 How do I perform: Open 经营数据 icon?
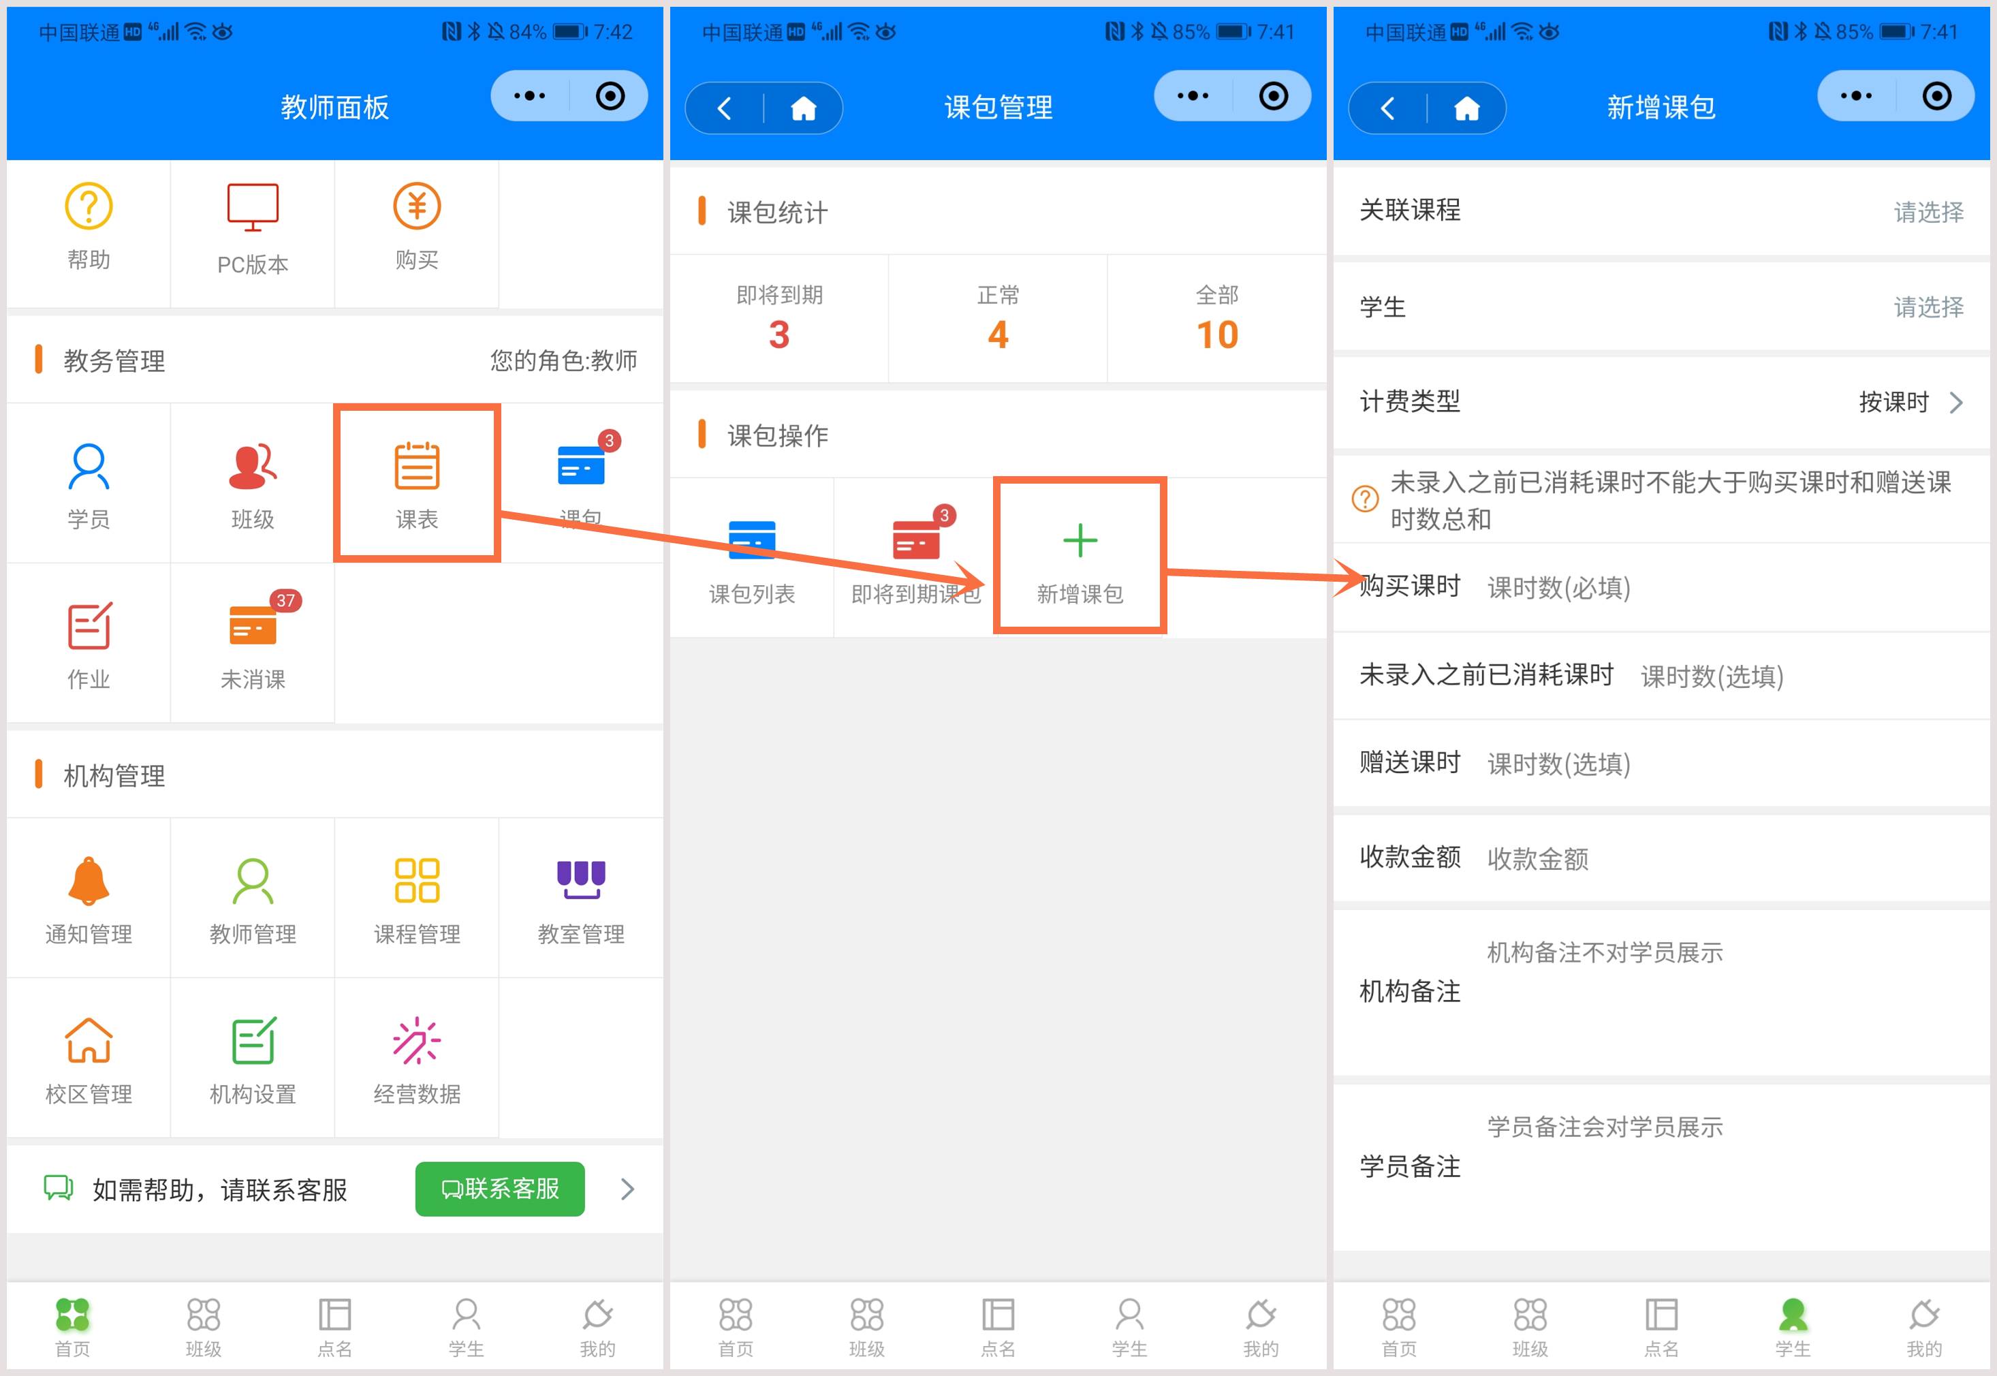pos(417,1041)
